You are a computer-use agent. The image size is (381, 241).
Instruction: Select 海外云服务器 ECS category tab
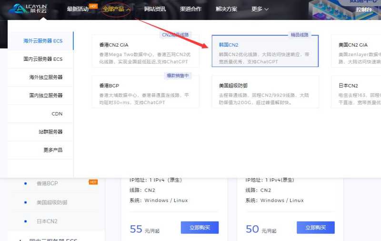pos(40,41)
